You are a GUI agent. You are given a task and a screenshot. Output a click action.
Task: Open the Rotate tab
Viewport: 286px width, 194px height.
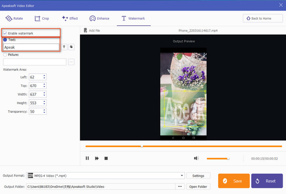[14, 19]
